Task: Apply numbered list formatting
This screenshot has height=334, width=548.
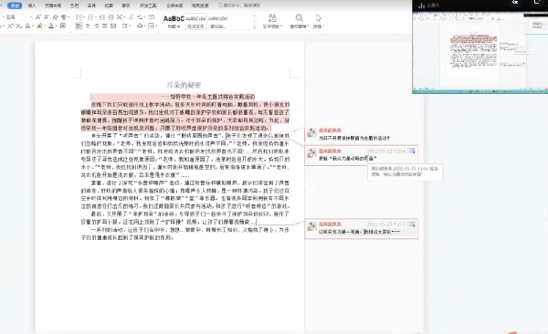Action: coord(91,16)
